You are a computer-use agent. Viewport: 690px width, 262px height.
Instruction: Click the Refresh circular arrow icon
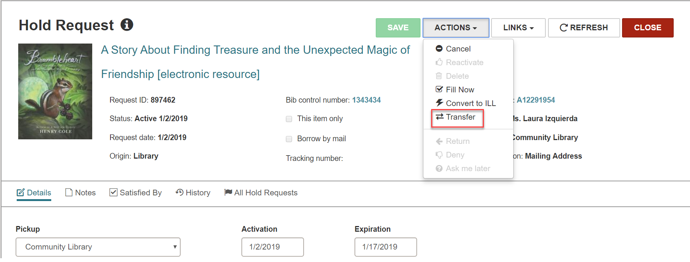pos(564,28)
